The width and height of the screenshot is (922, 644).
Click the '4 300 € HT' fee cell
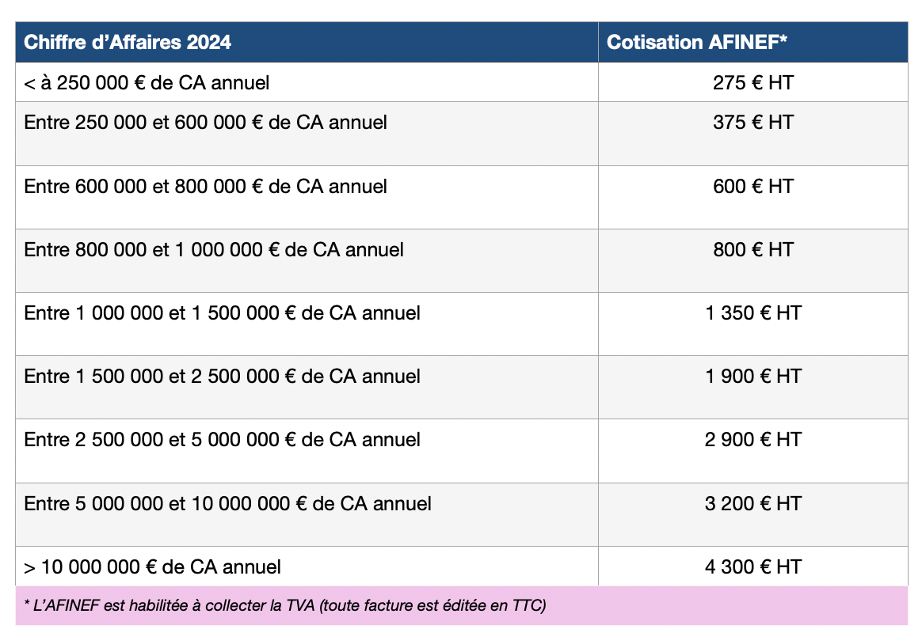click(752, 567)
